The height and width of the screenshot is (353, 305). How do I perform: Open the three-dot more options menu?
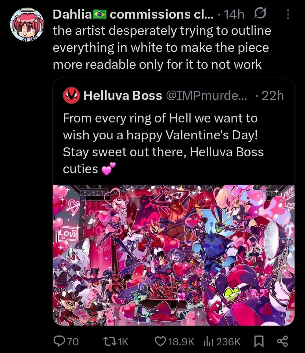[x=288, y=14]
